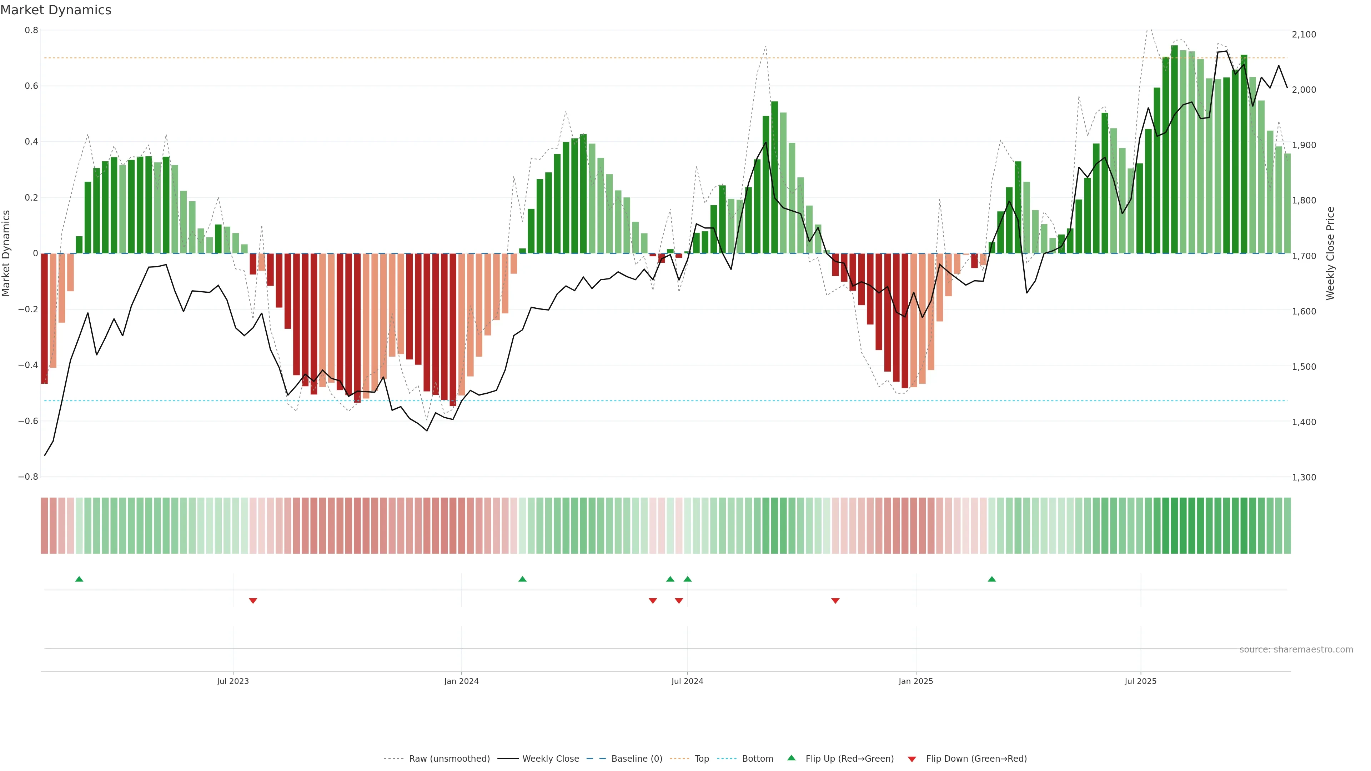Hide the Bottom threshold legend entry
Image resolution: width=1371 pixels, height=771 pixels.
[757, 759]
